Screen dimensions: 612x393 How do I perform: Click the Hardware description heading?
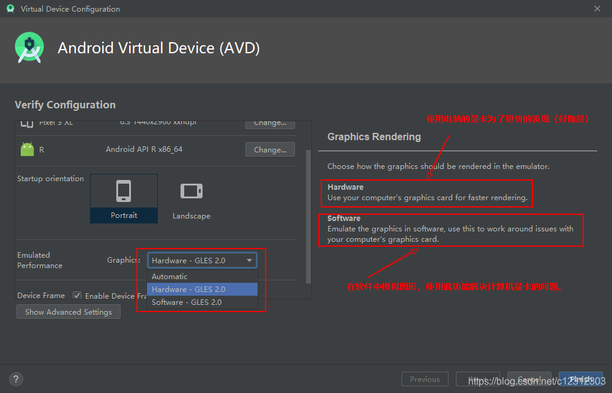(x=345, y=187)
